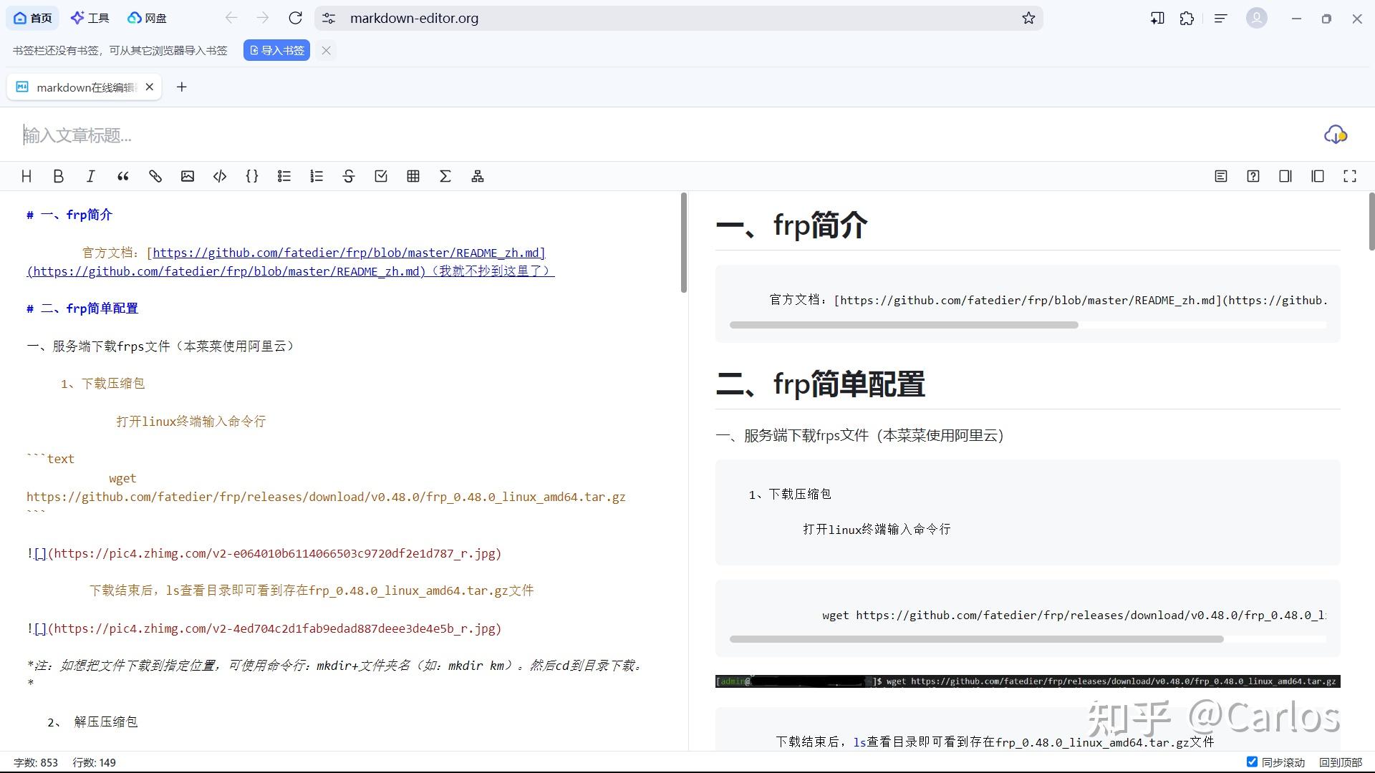
Task: Insert a heading with the H icon
Action: (26, 176)
